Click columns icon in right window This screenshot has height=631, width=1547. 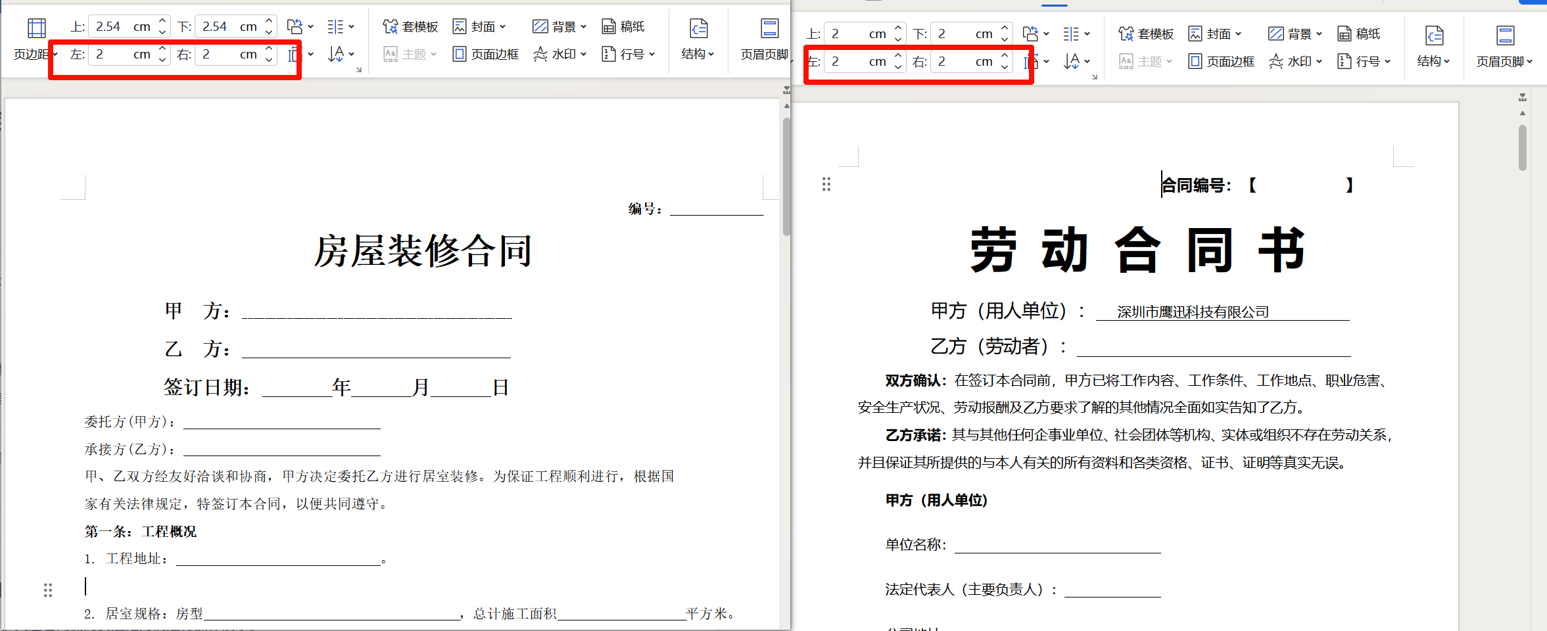tap(1071, 34)
